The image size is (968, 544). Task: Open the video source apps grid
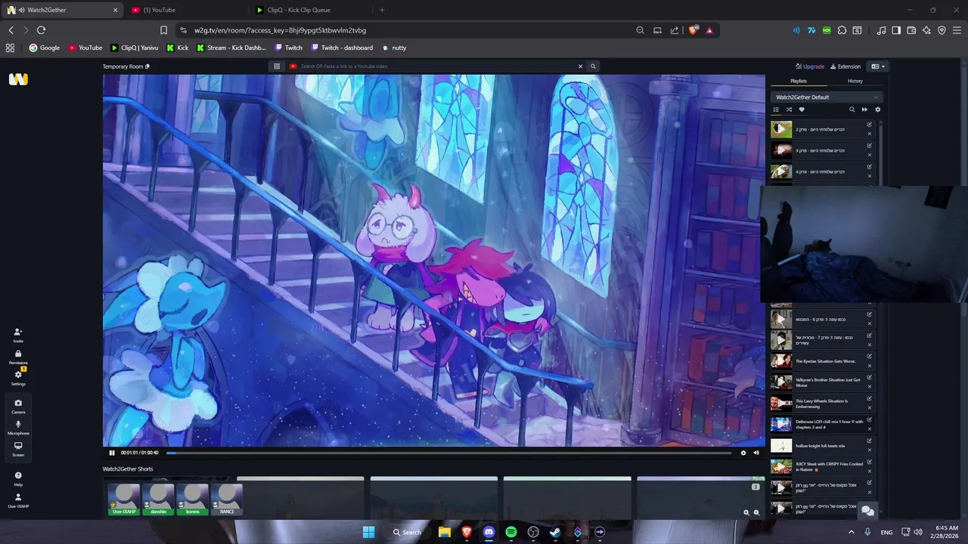click(x=277, y=66)
